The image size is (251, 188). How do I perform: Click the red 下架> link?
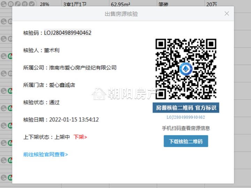coord(80,137)
